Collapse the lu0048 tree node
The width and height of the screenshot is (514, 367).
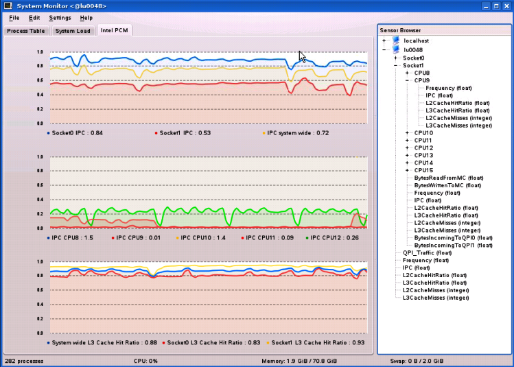(384, 50)
